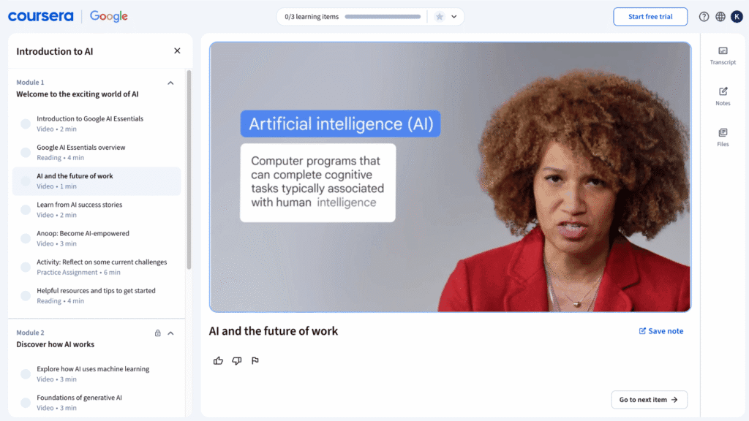Open the K profile avatar
749x421 pixels.
click(x=737, y=17)
